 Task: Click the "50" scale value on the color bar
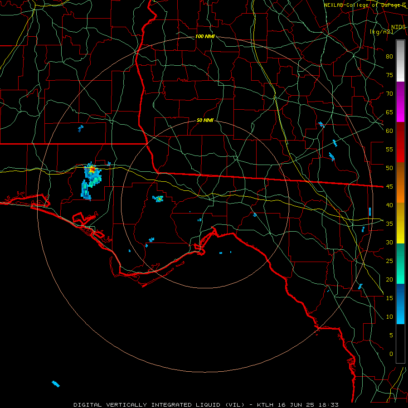pos(389,168)
